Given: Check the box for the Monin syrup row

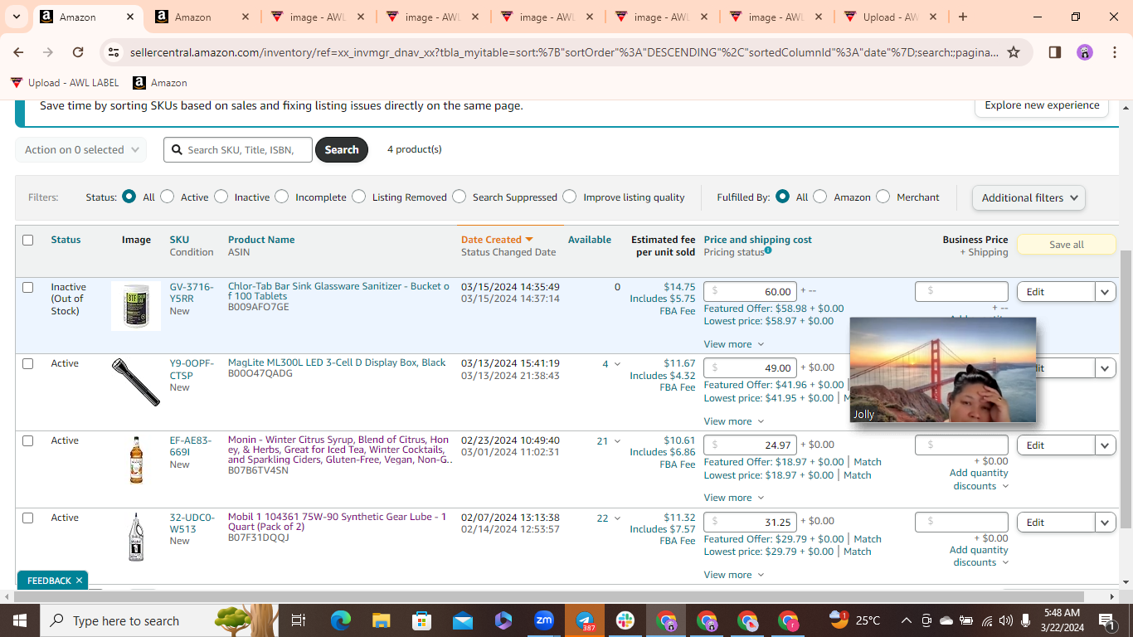Looking at the screenshot, I should click(28, 440).
